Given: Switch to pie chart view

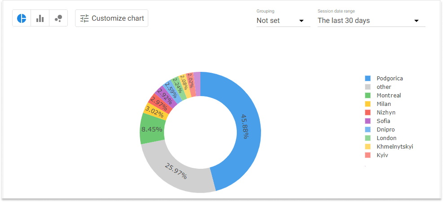Looking at the screenshot, I should click(22, 18).
